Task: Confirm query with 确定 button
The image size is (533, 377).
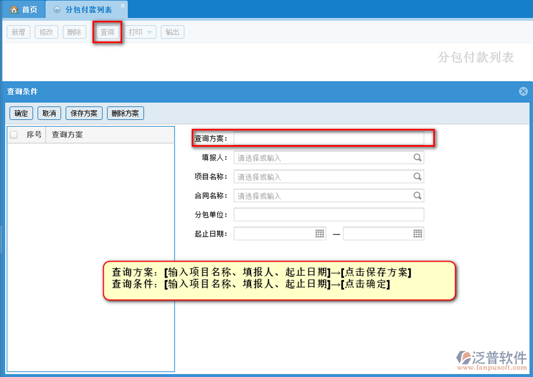Action: [x=21, y=113]
